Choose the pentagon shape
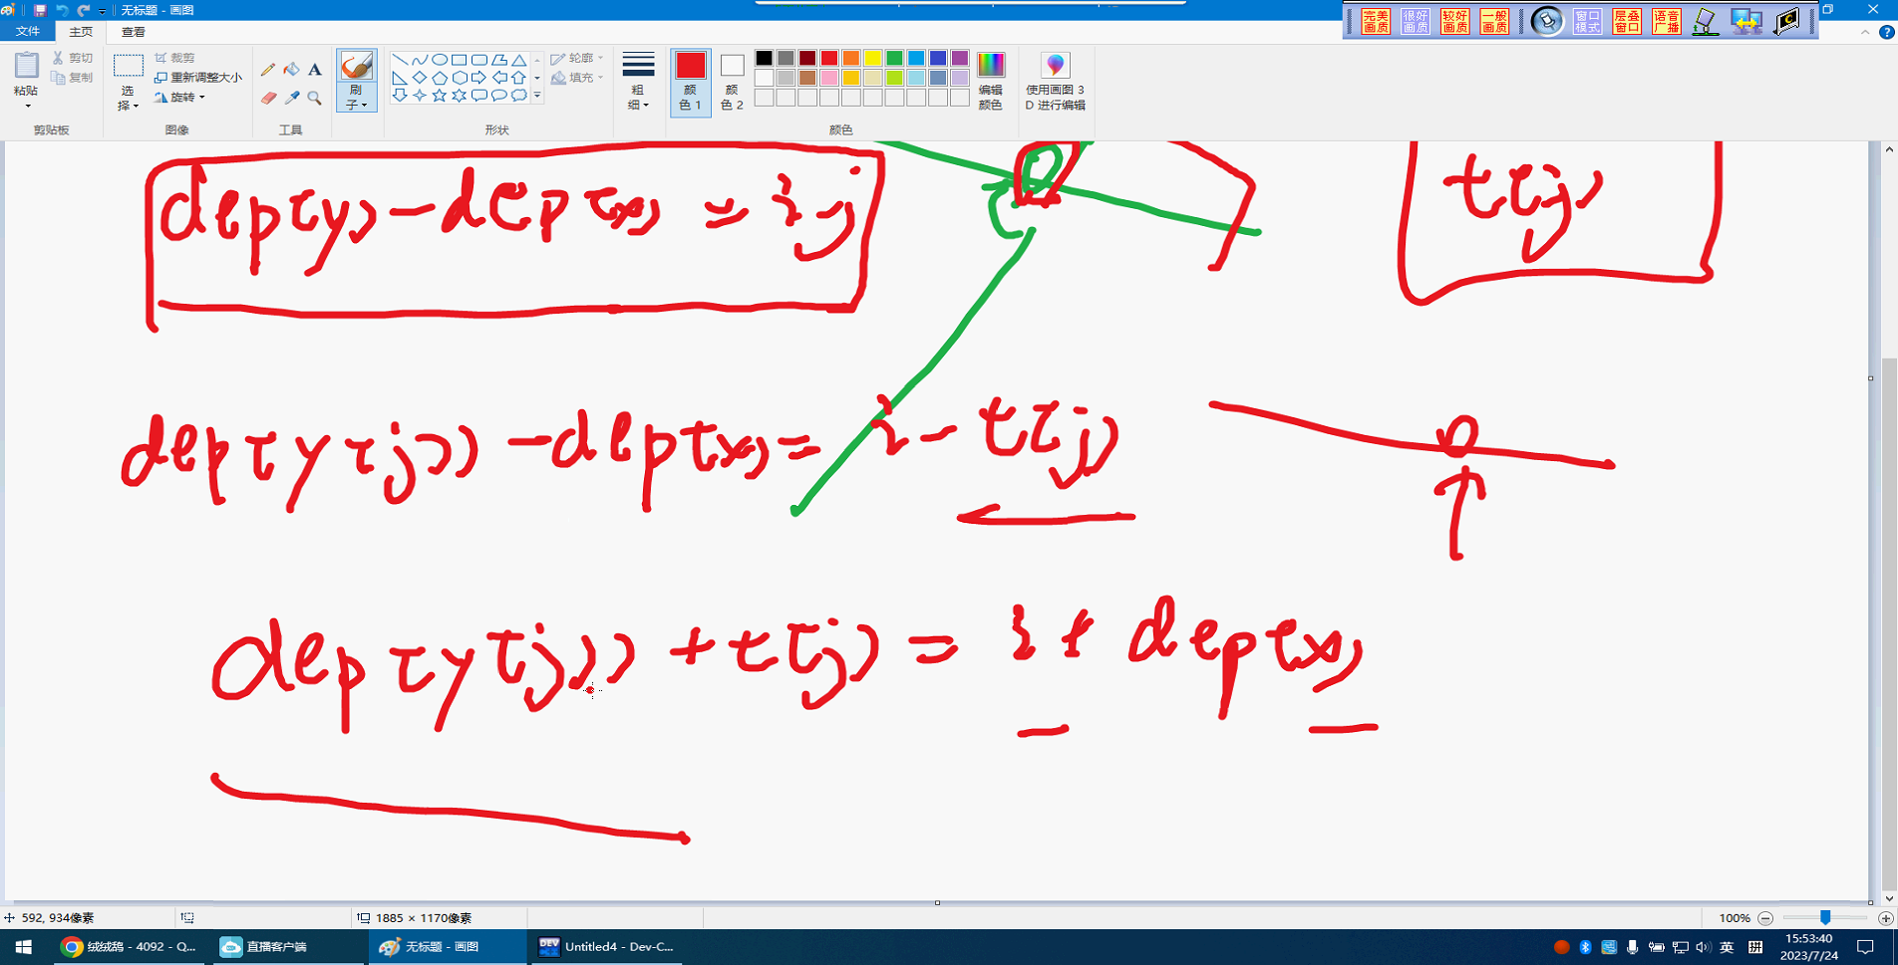 click(440, 78)
